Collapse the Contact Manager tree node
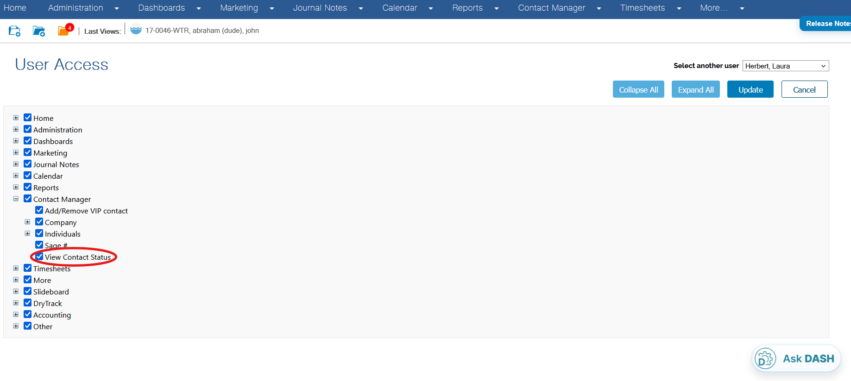 point(16,199)
